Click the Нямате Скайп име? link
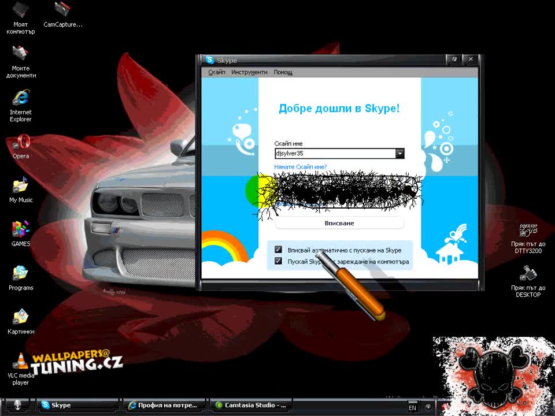The image size is (555, 416). 301,167
